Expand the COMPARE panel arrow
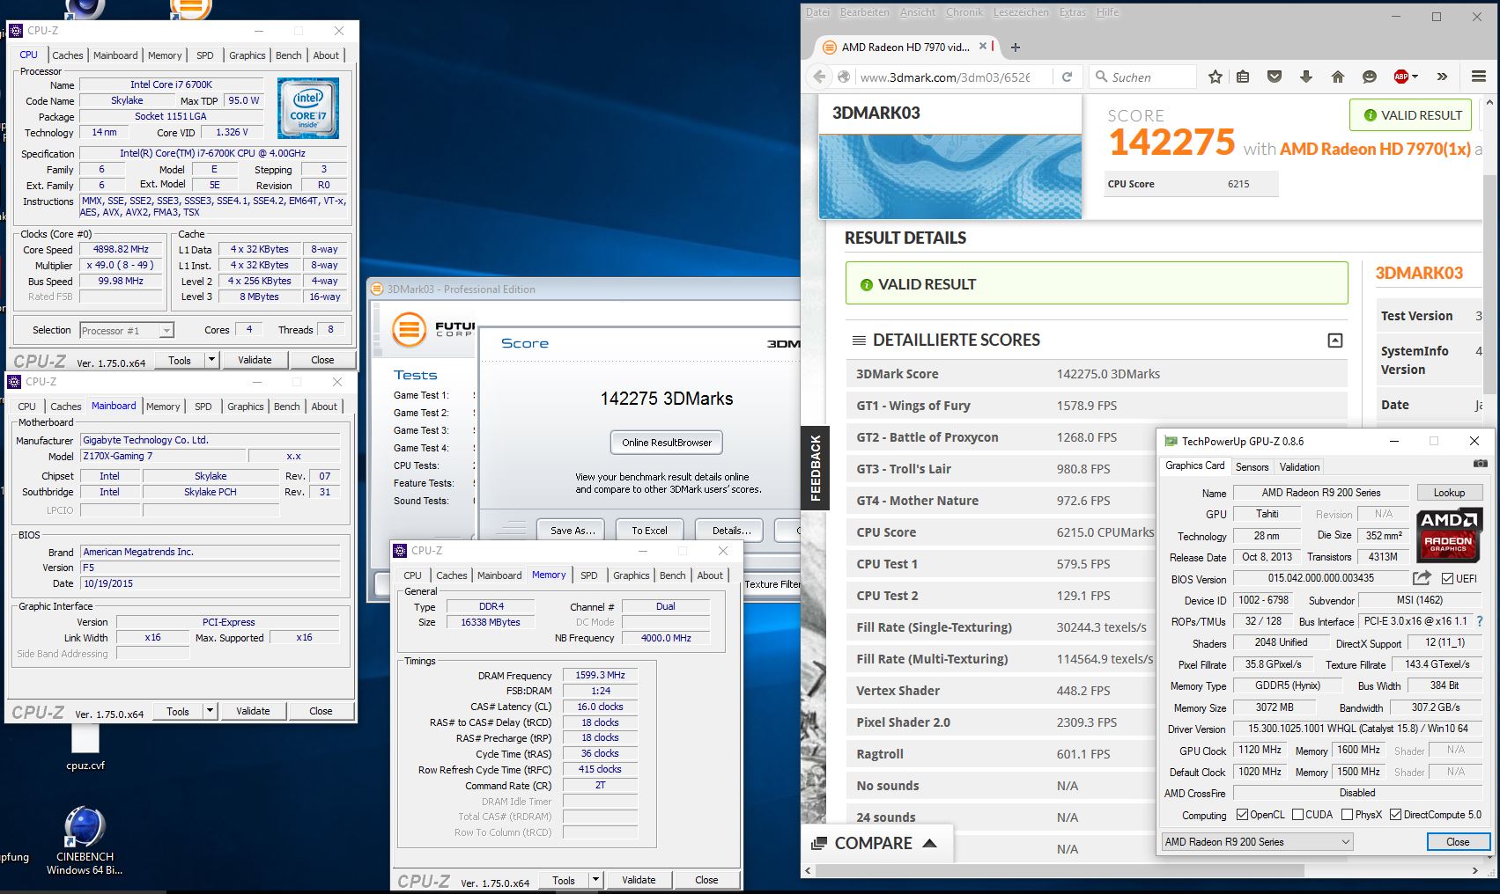Image resolution: width=1500 pixels, height=894 pixels. 929,843
